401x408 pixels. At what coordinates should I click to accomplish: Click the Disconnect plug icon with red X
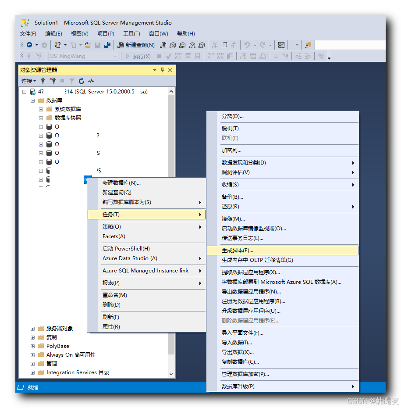pos(53,81)
